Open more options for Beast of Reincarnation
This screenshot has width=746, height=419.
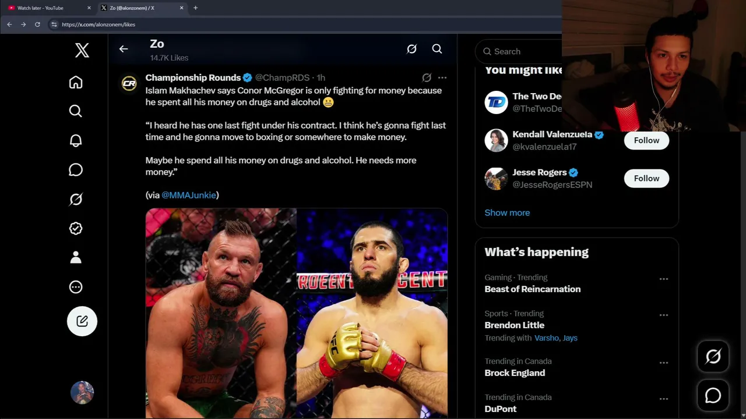coord(664,279)
